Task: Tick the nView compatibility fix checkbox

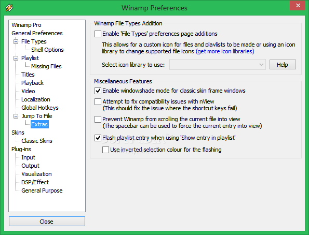Action: (x=98, y=101)
